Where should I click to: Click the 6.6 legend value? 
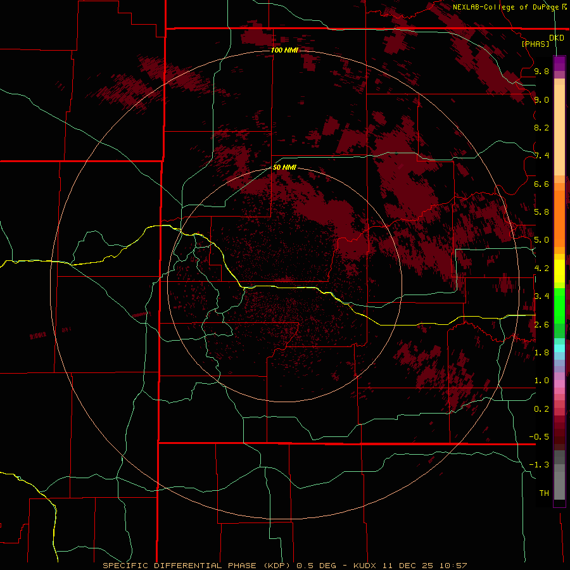pyautogui.click(x=541, y=184)
